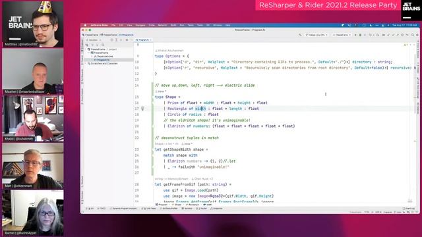Open the Terminal tool window

pos(187,209)
